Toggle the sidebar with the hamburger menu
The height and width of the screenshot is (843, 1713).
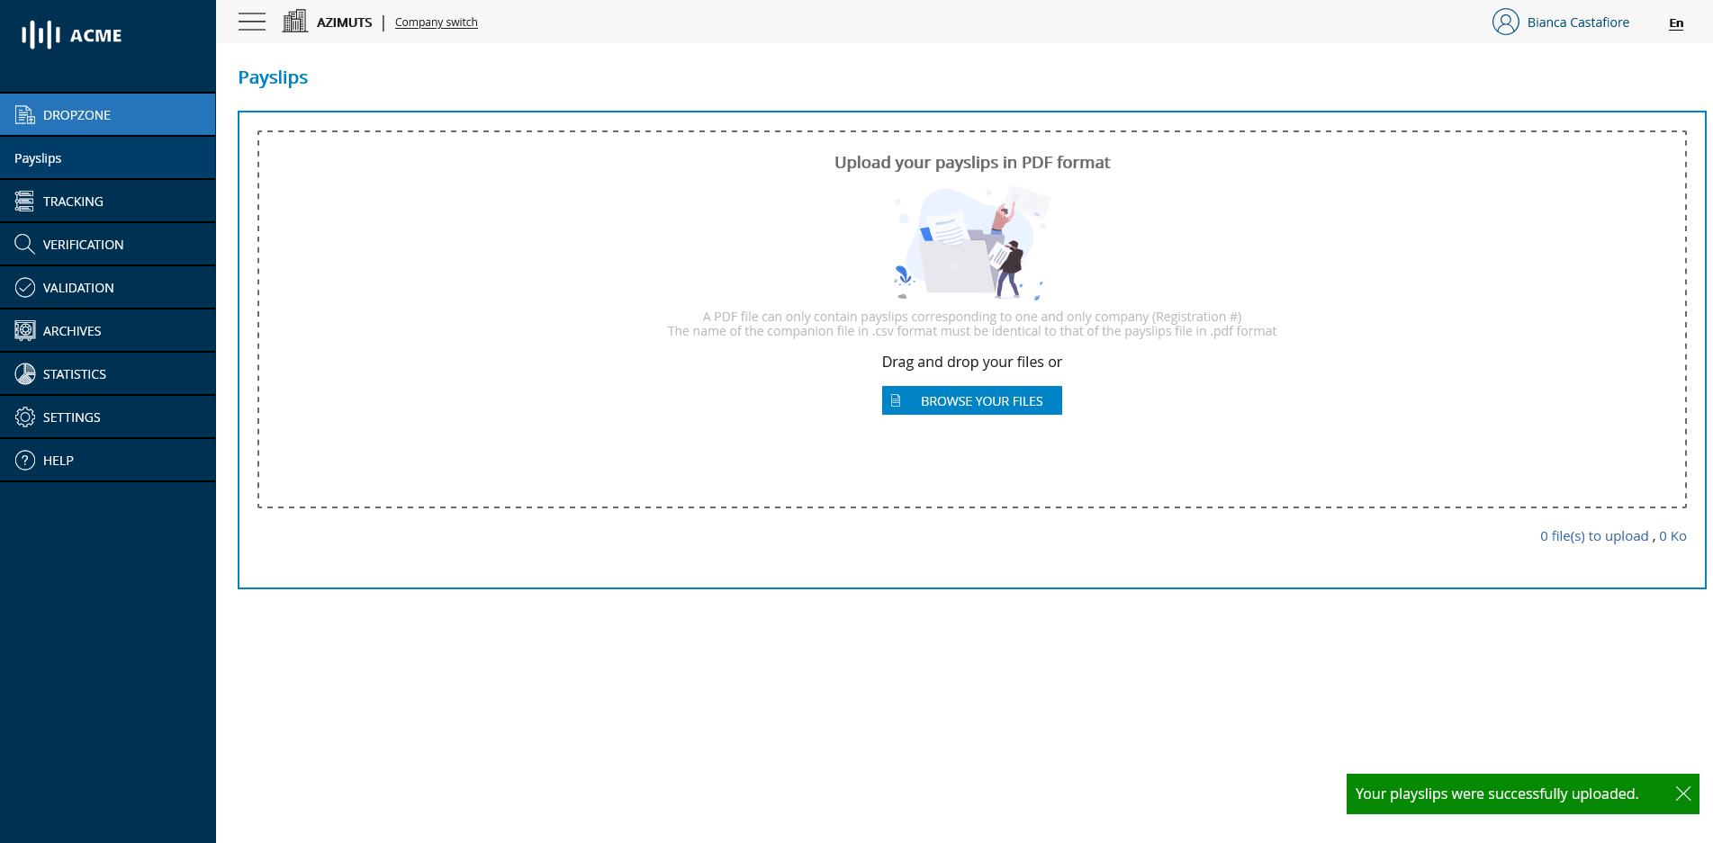[251, 22]
